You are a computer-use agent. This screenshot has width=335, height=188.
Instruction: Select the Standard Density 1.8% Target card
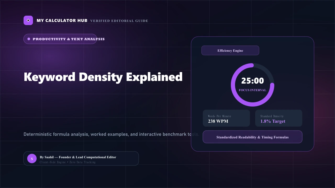279,118
